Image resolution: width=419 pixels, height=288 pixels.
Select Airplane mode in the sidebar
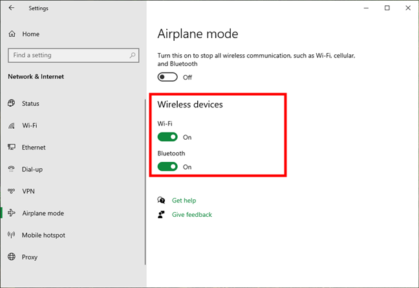pos(43,213)
